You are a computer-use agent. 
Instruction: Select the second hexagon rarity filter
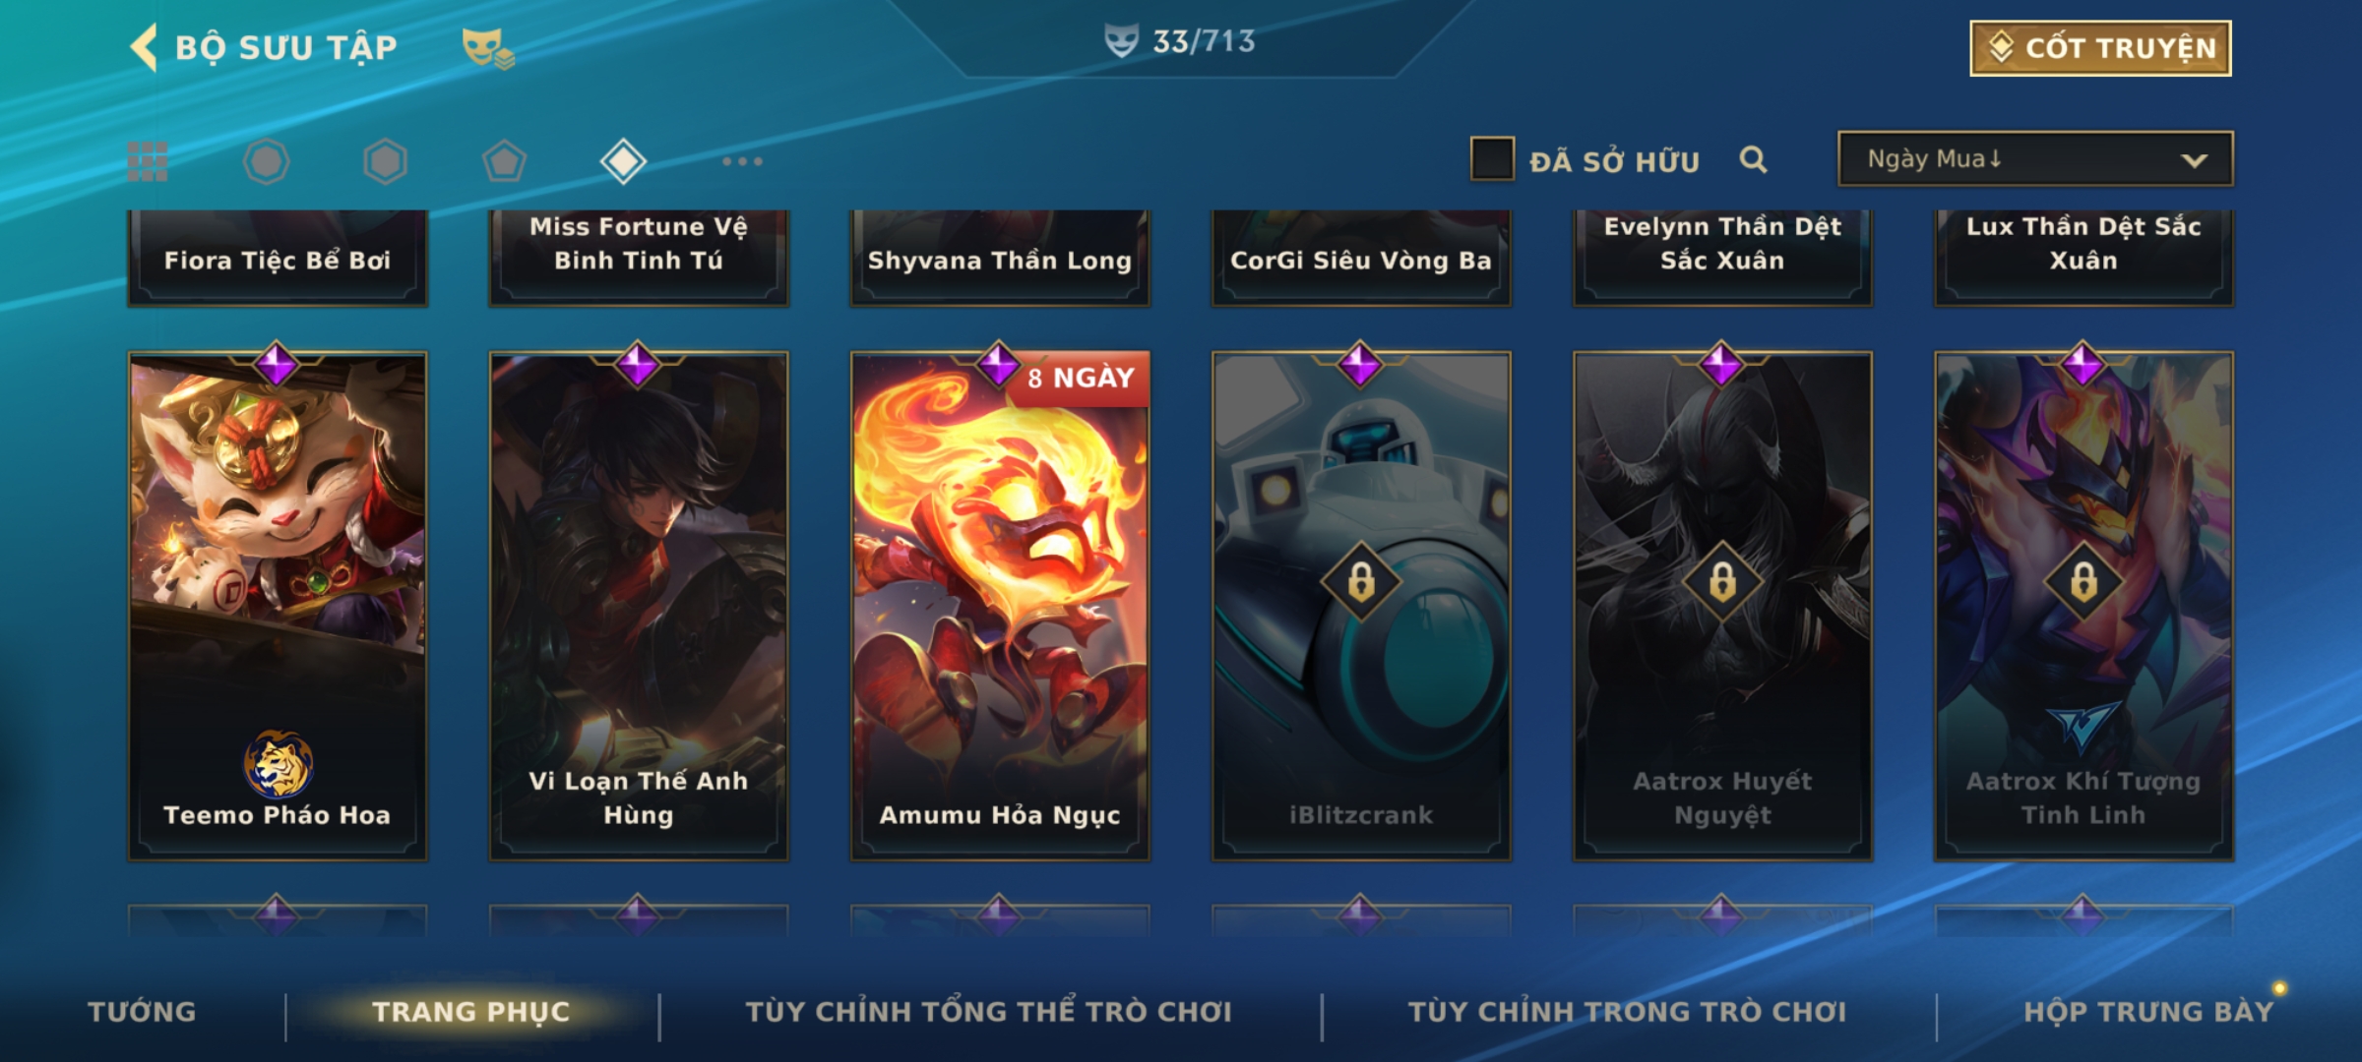385,161
